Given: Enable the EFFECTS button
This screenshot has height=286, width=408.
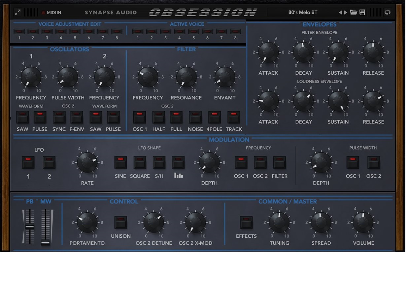Looking at the screenshot, I should [x=246, y=222].
